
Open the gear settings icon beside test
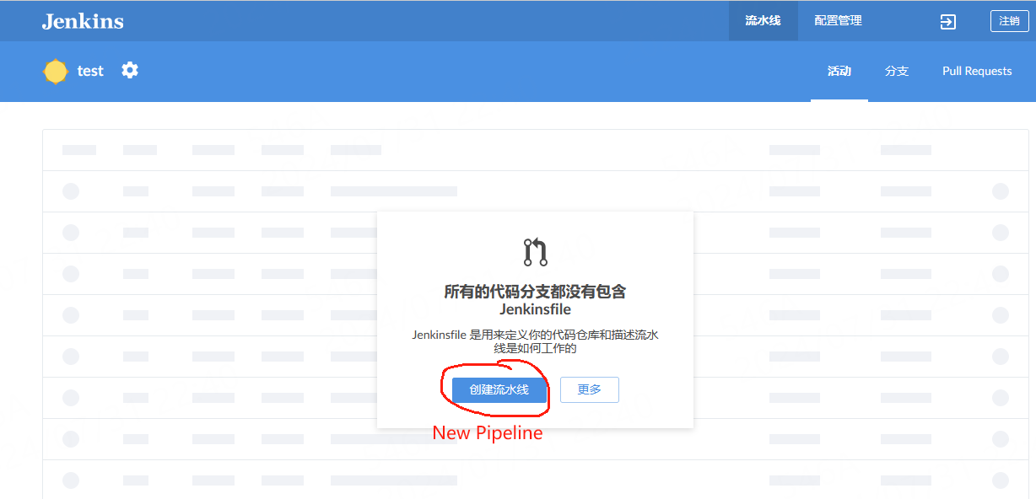(130, 70)
